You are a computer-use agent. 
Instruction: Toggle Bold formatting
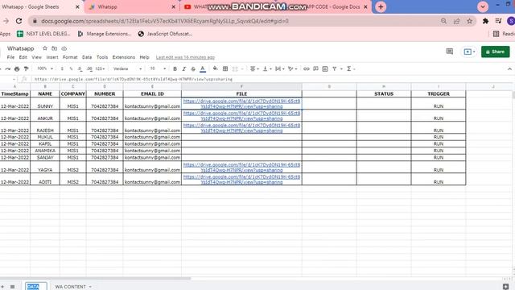[x=175, y=68]
